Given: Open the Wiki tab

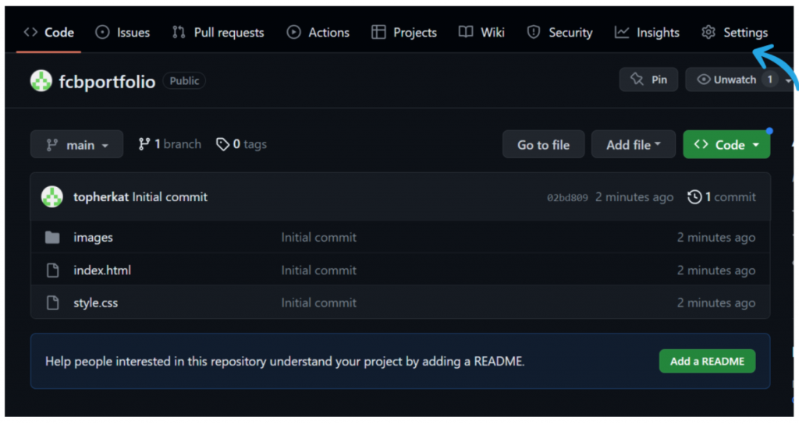Looking at the screenshot, I should click(x=481, y=33).
